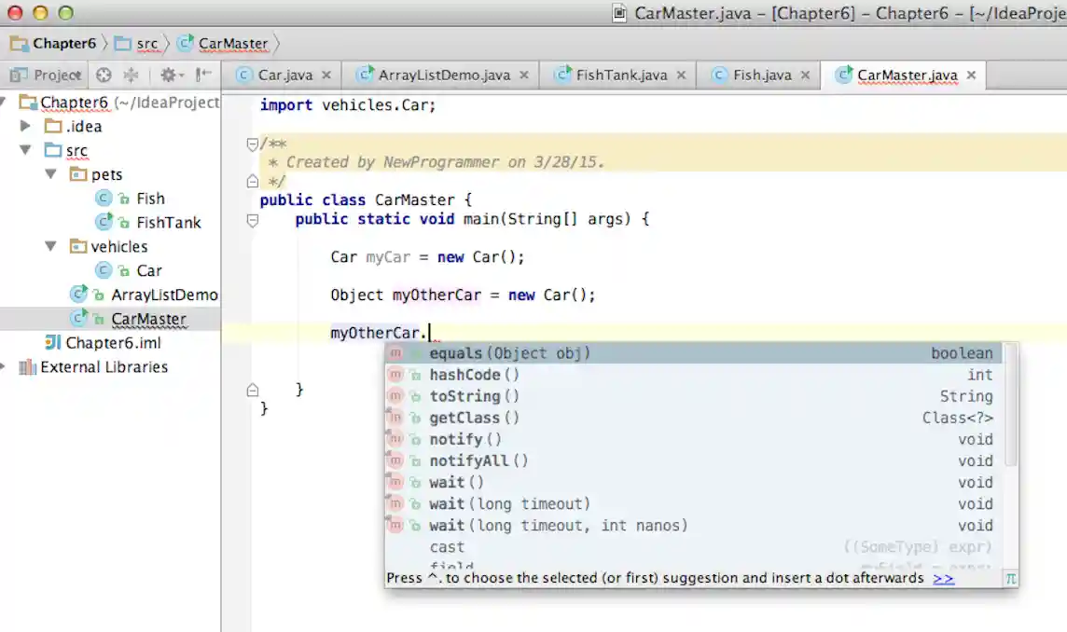Click the Fish class icon in tree
Screen dimensions: 1067x632
104,199
